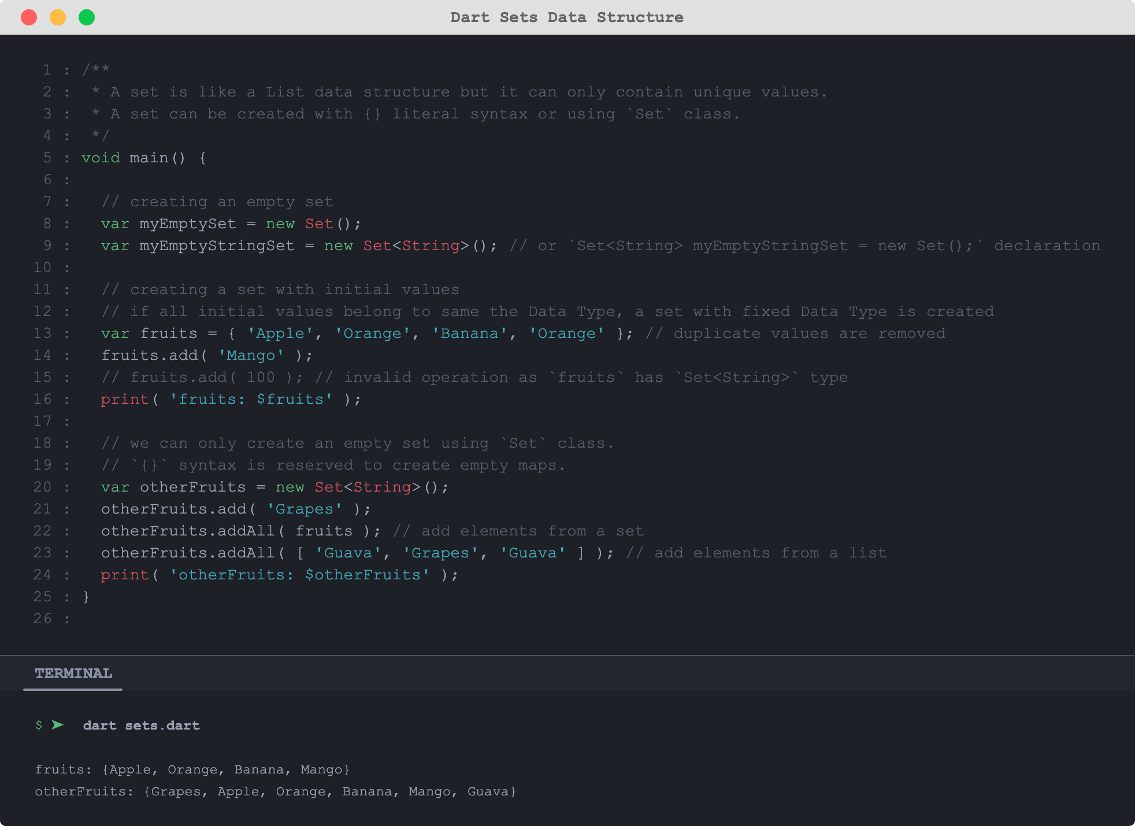The height and width of the screenshot is (826, 1135).
Task: Click the closing brace on line 25
Action: click(86, 597)
